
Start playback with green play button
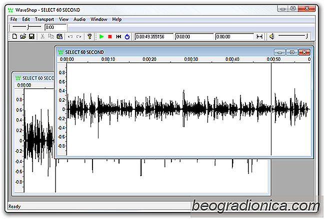tap(101, 36)
